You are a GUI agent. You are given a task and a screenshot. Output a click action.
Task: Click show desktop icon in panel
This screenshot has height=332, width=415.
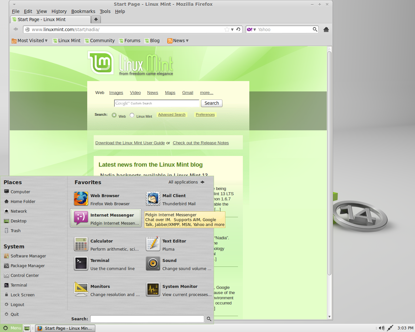tap(27, 328)
